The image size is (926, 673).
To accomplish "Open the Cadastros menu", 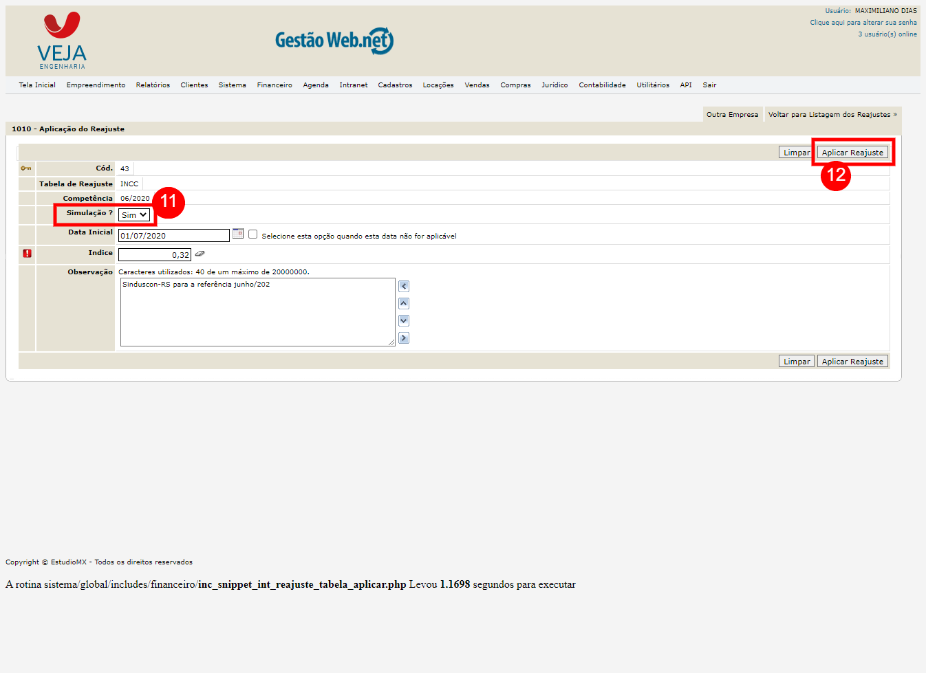I will point(395,85).
